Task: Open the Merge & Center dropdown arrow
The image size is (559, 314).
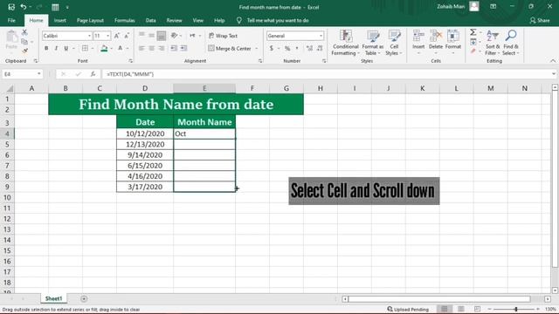Action: point(257,49)
